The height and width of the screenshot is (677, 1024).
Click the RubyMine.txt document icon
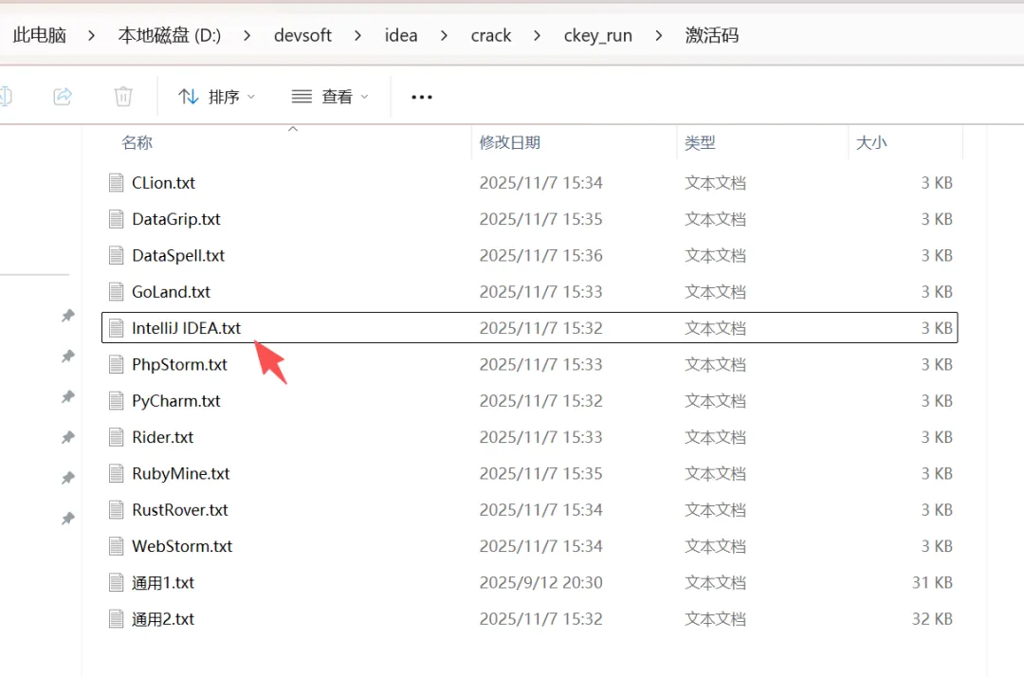click(117, 473)
